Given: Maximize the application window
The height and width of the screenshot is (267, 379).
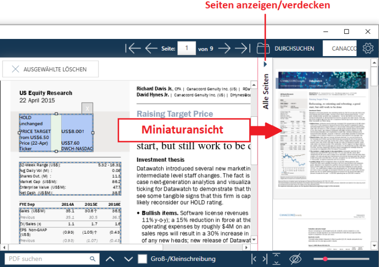Looking at the screenshot, I should click(346, 31).
